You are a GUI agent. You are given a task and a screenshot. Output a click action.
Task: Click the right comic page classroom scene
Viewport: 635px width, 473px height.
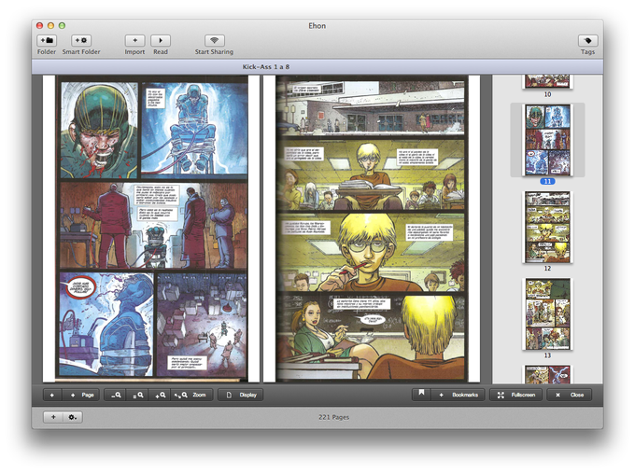pyautogui.click(x=372, y=229)
